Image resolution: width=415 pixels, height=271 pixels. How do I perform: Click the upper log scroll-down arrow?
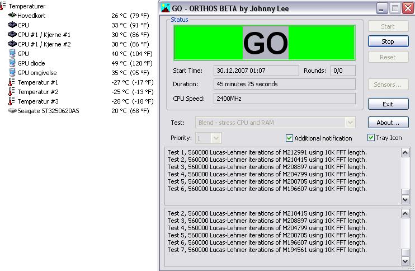[x=405, y=199]
